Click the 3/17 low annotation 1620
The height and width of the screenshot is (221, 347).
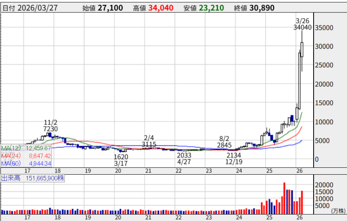[121, 157]
